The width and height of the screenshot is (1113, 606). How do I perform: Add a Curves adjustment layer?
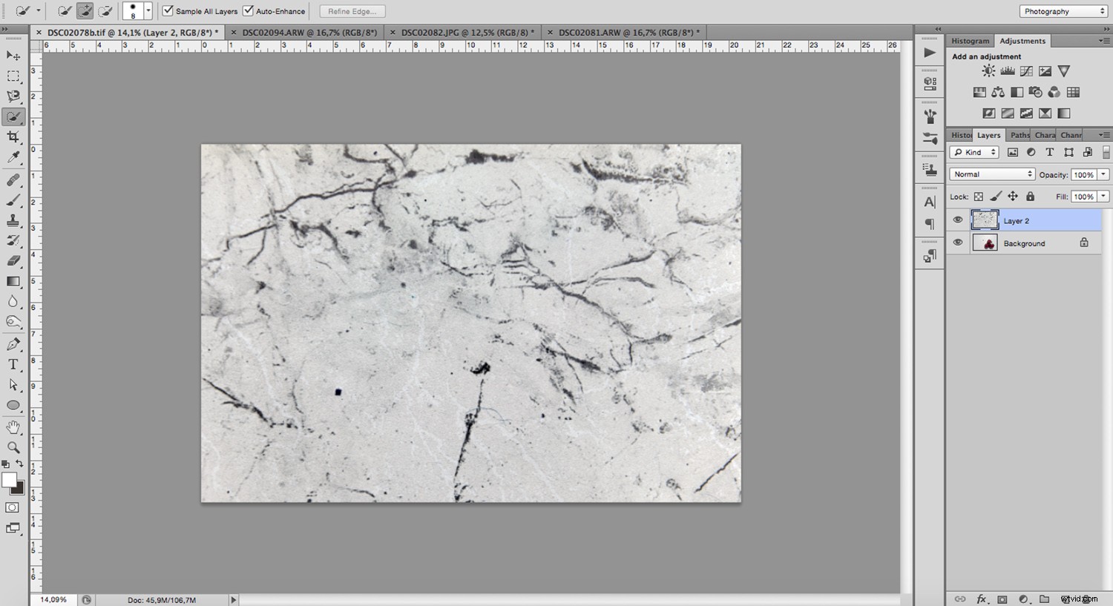coord(1025,70)
